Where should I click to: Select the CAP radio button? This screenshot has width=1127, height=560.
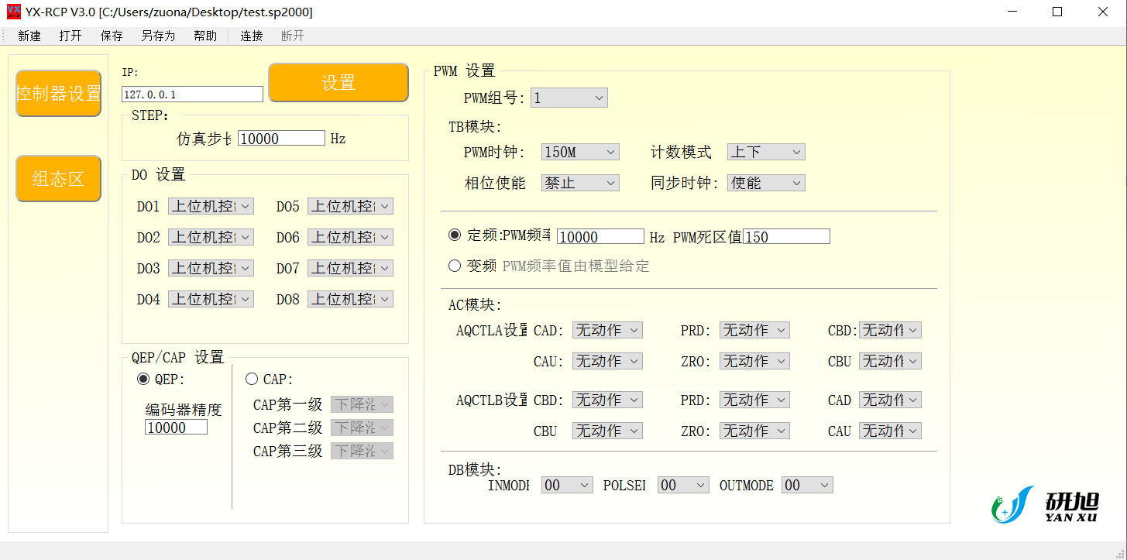click(x=251, y=379)
